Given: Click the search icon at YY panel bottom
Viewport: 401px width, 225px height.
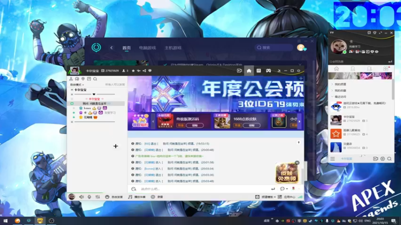Looking at the screenshot, I should (x=389, y=158).
